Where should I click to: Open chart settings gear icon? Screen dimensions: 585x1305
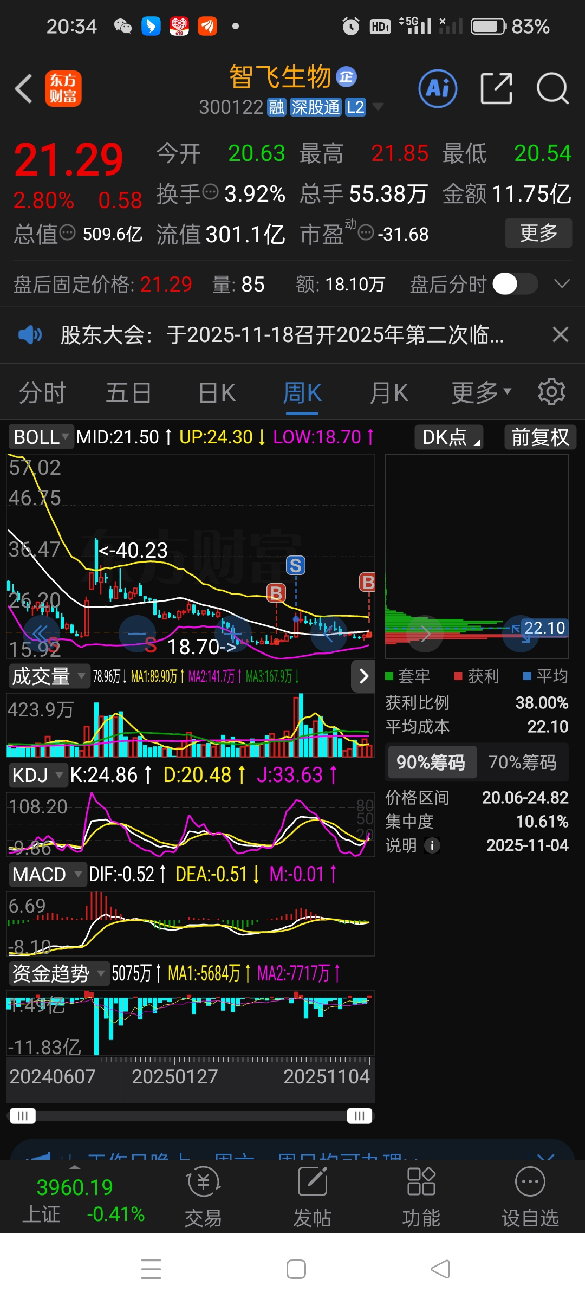click(551, 392)
